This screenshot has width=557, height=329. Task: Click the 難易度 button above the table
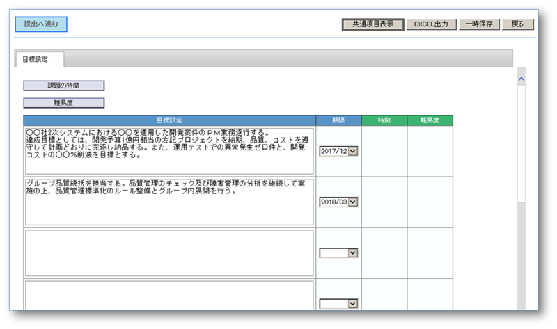click(64, 103)
